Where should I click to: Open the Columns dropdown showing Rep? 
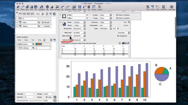[x=105, y=22]
